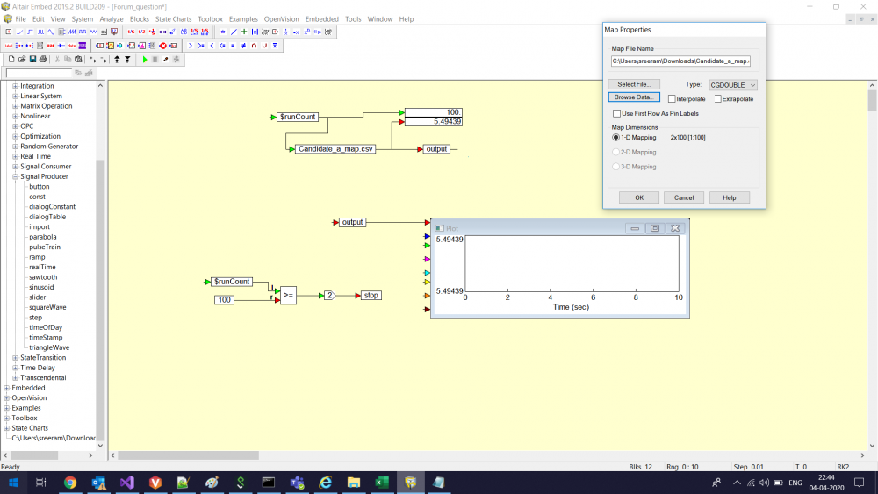
Task: Select the Candidate_a_map.csv block
Action: point(335,149)
